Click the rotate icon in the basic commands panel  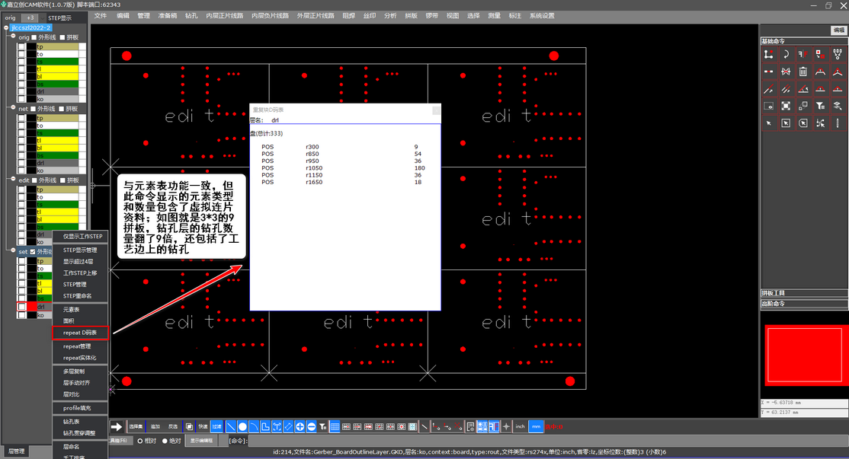click(786, 54)
